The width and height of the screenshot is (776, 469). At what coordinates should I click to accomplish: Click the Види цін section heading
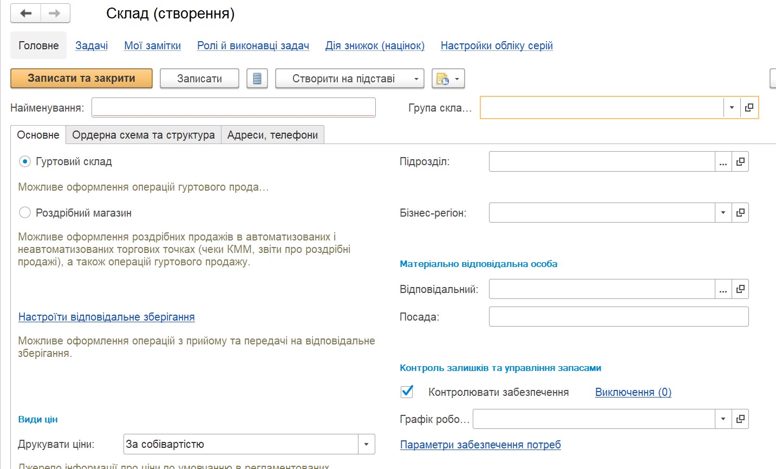pos(38,419)
